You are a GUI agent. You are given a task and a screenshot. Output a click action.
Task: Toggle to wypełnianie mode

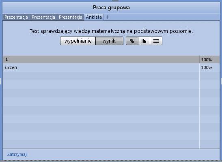[78, 41]
